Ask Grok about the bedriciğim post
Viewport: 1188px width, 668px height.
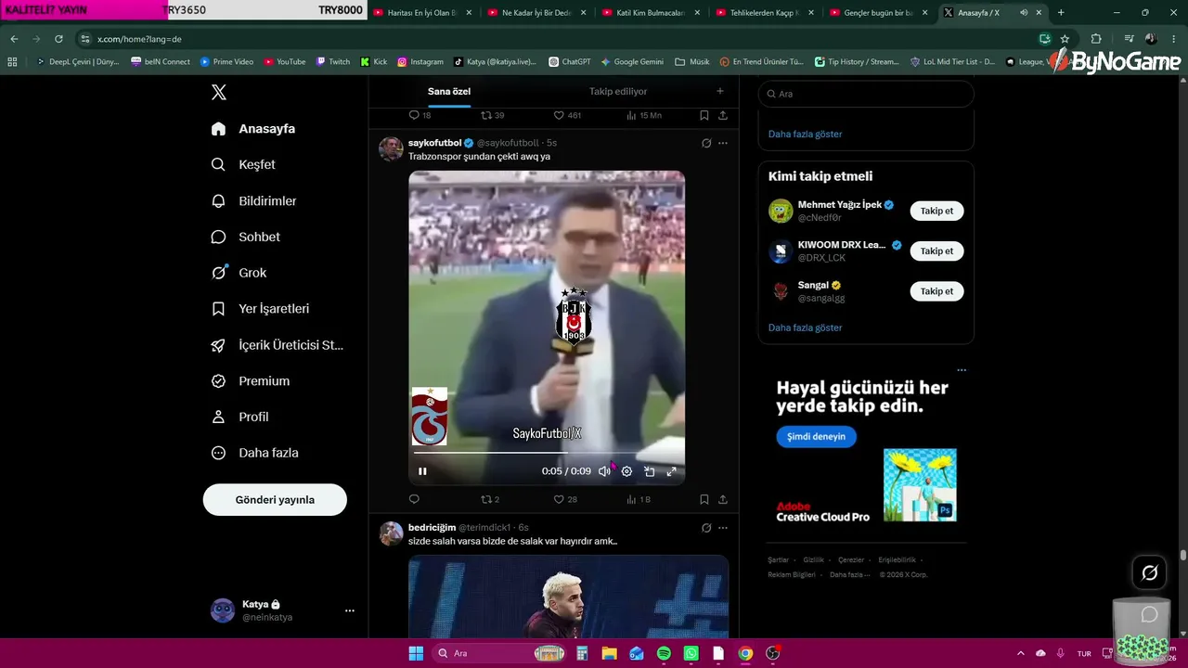pos(706,528)
